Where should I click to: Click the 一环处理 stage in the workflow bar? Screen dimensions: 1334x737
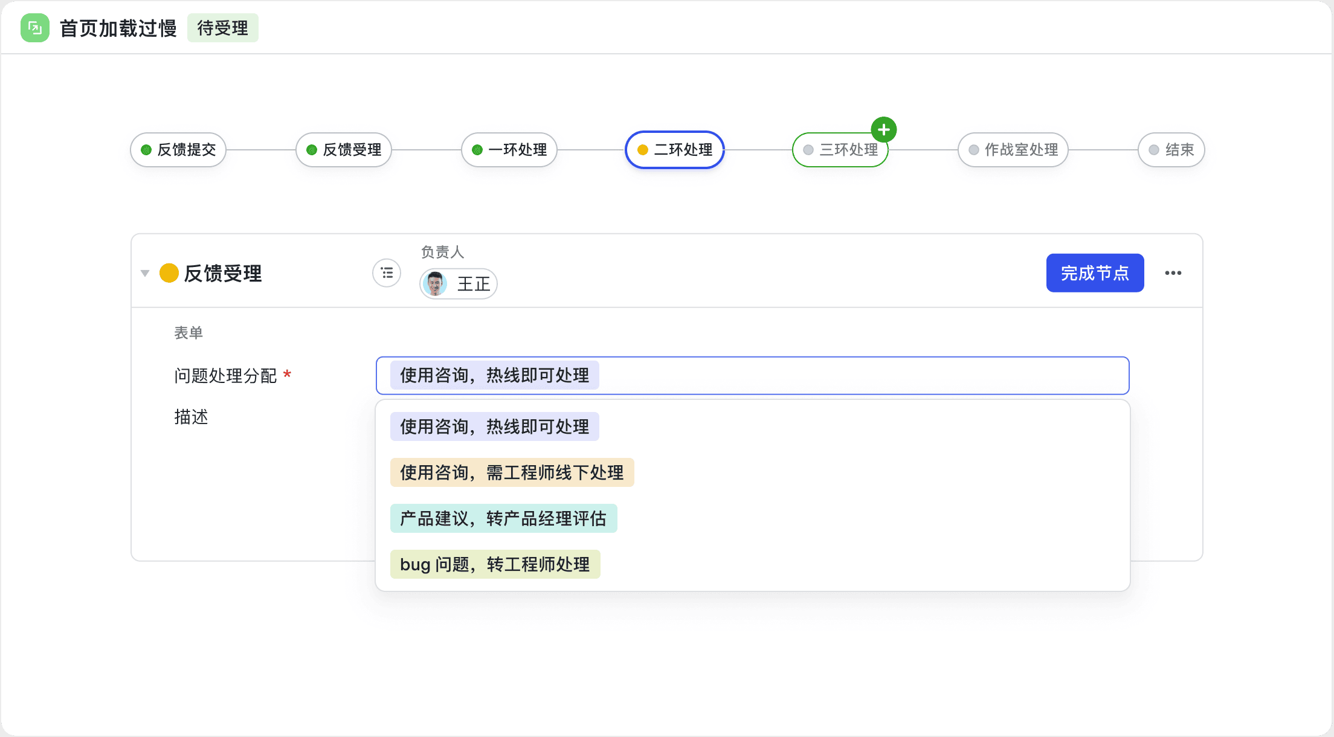509,150
